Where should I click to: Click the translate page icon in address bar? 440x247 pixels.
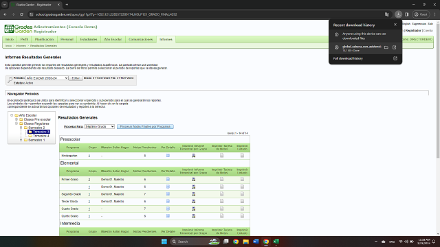click(x=387, y=14)
